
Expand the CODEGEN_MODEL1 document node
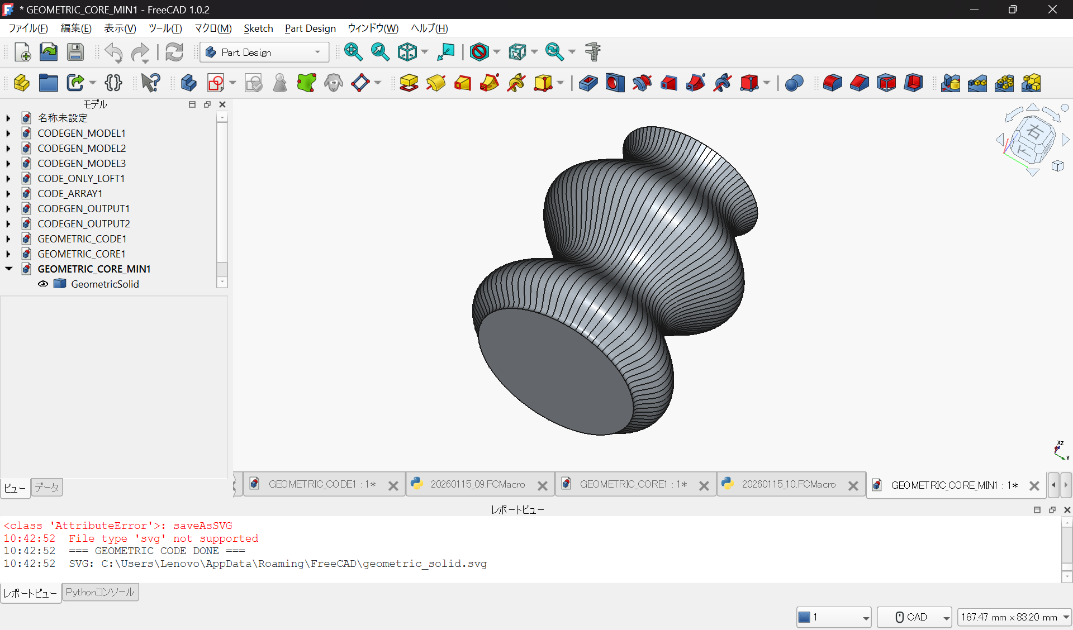(8, 133)
